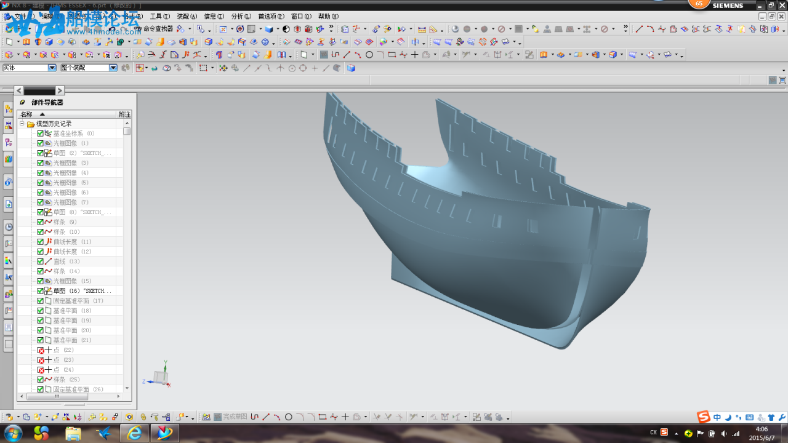Enable checkbox for 固定基准平面 (17)

tap(41, 301)
